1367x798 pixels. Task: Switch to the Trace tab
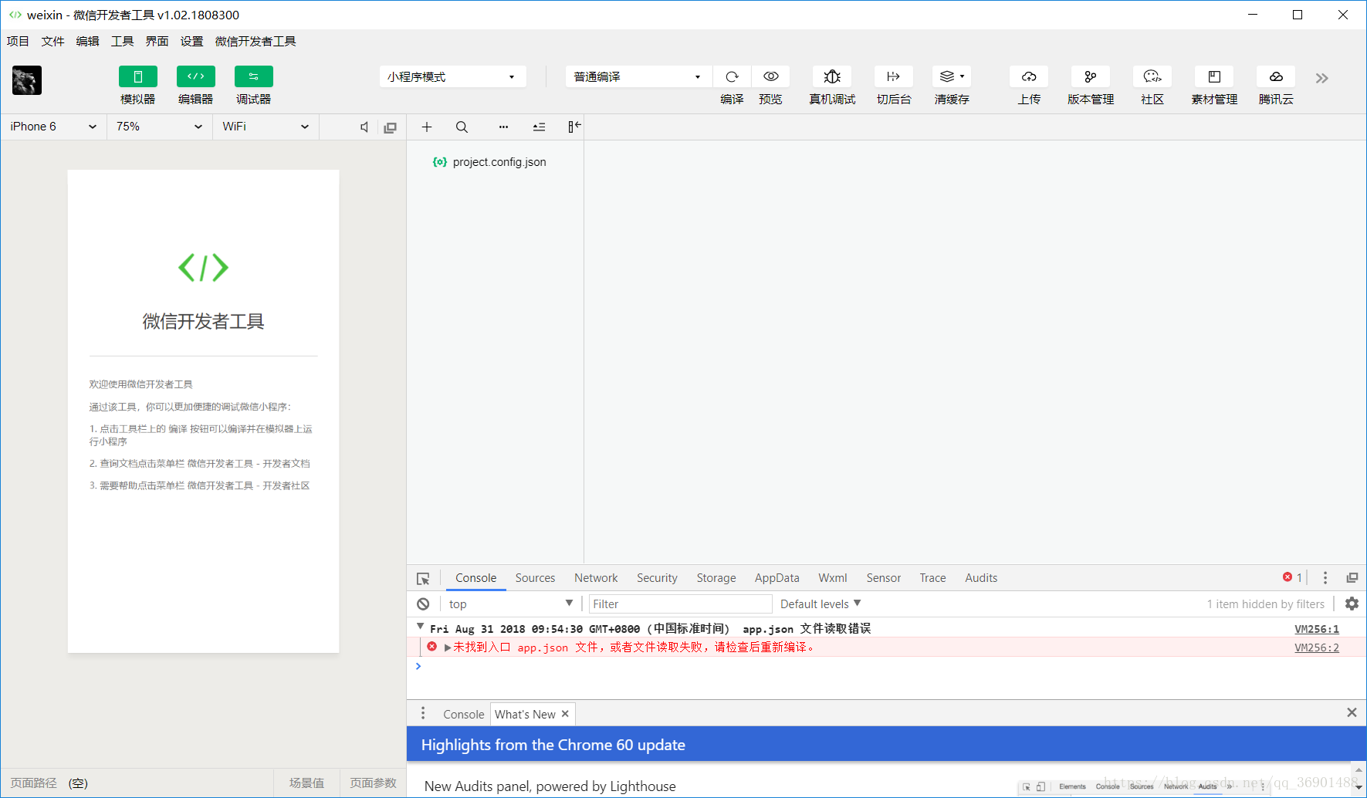point(932,578)
